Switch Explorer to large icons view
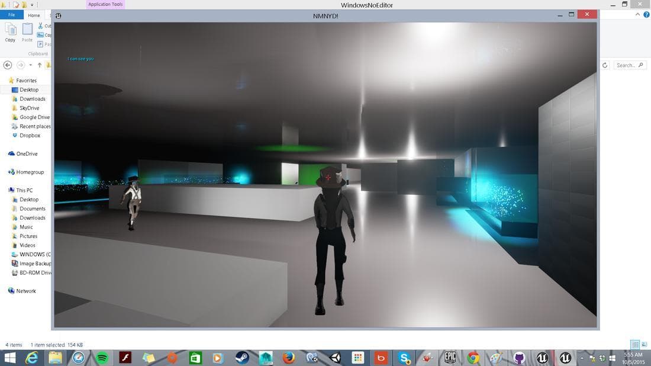 click(644, 345)
